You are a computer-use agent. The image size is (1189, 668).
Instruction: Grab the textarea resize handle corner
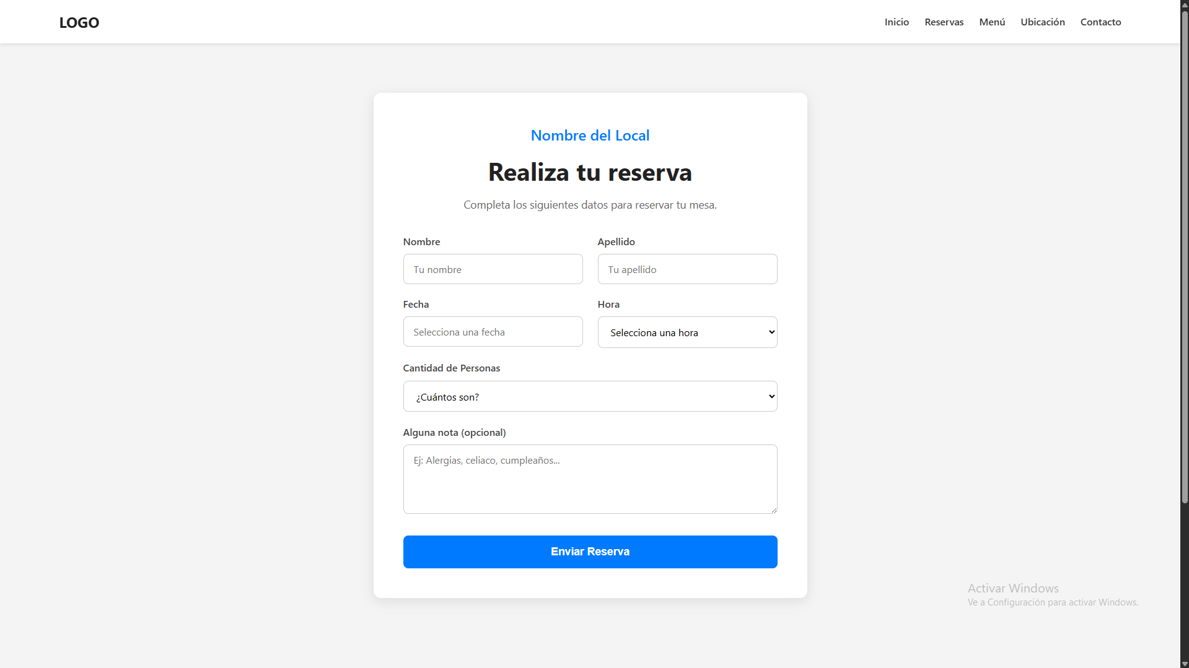[774, 510]
